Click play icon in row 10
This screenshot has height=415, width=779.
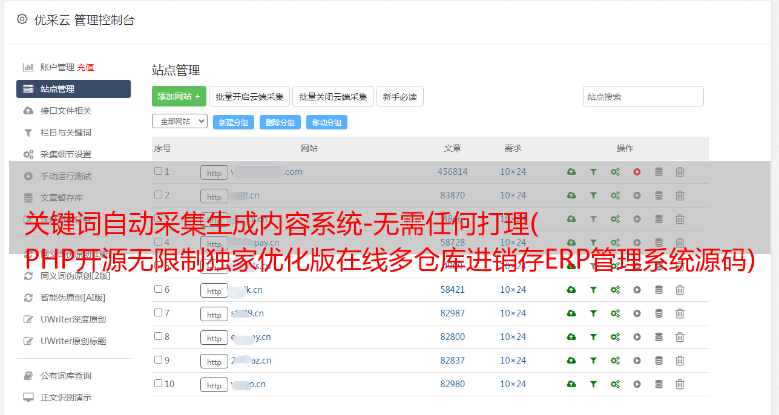637,384
